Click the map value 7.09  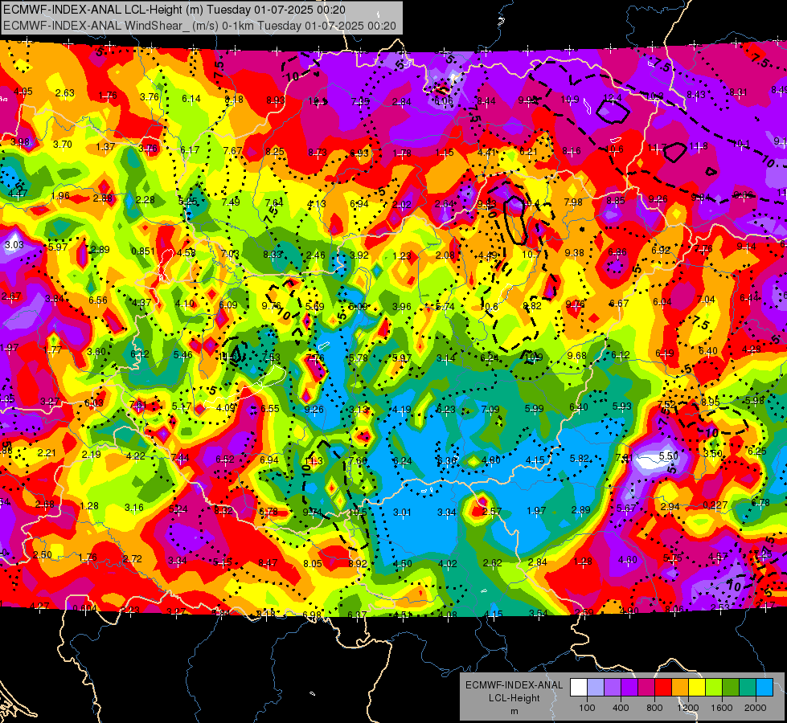point(490,409)
